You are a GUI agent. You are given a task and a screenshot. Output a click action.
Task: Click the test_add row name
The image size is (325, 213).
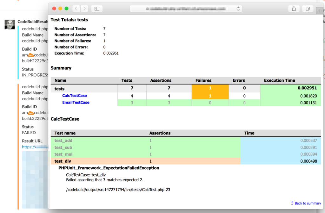click(63, 141)
